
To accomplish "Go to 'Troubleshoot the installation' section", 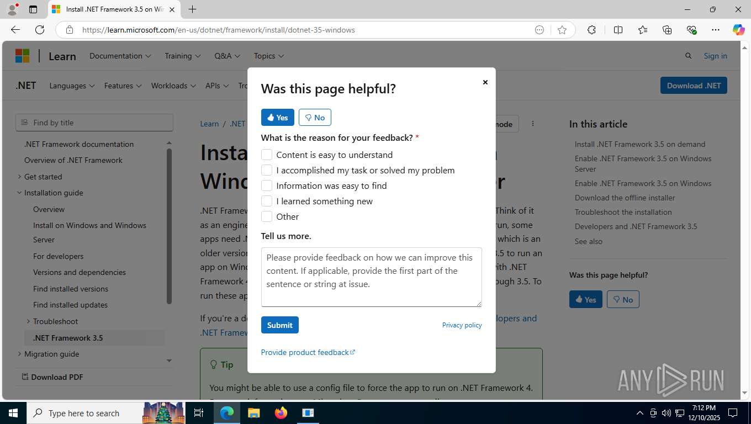I will point(623,212).
